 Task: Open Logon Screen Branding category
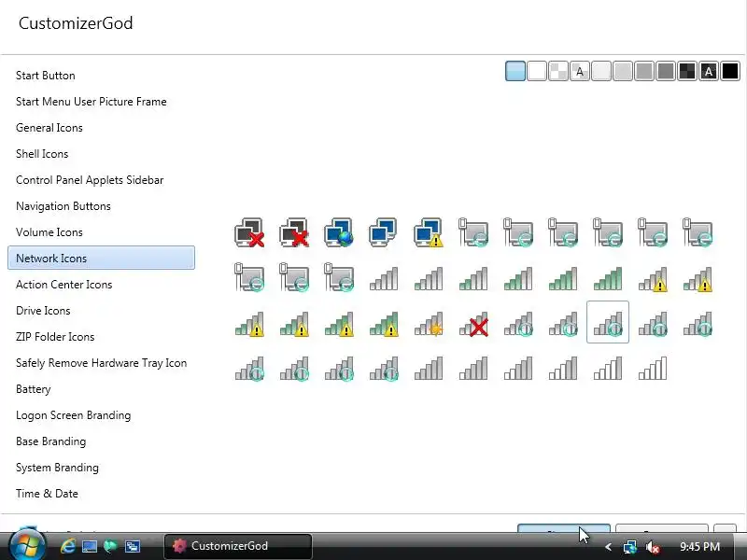[x=73, y=415]
